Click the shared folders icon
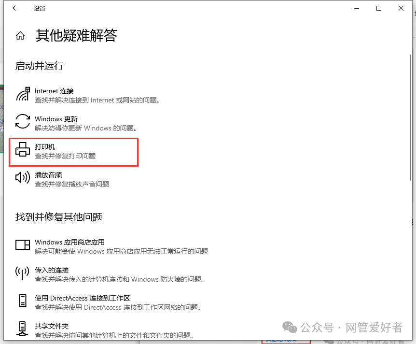 pos(22,329)
